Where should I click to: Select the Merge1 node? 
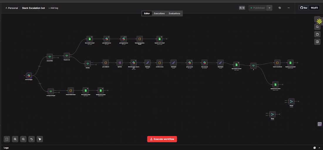[x=291, y=101]
